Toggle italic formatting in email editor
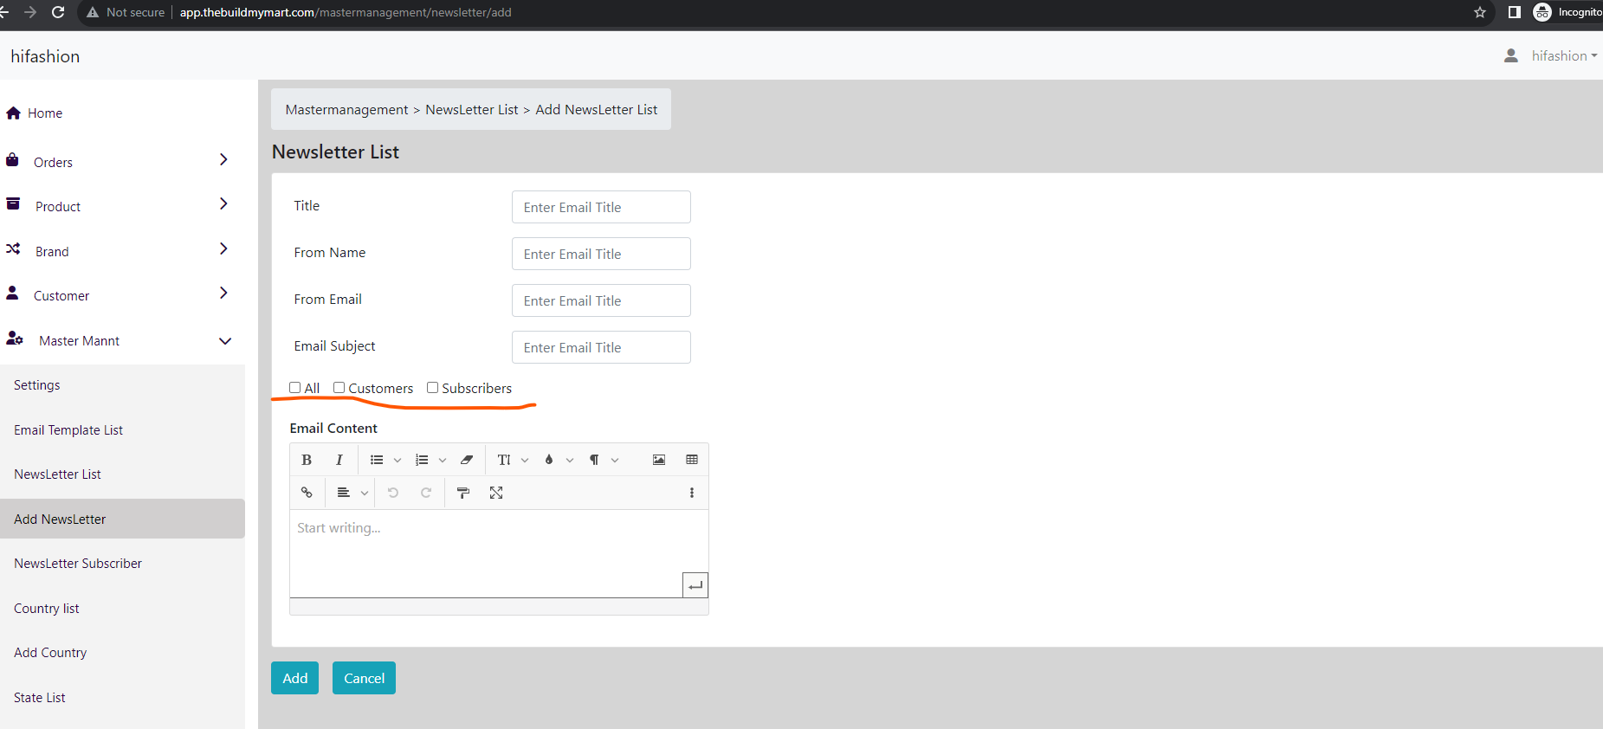 click(339, 460)
